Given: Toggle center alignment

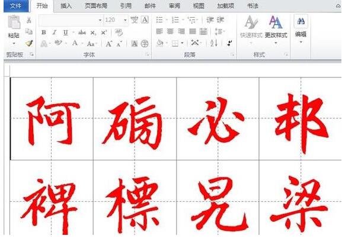Looking at the screenshot, I should click(170, 31).
